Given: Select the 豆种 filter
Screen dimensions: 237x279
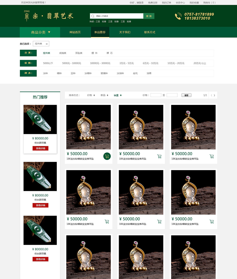Looking at the screenshot, I should point(73,73).
